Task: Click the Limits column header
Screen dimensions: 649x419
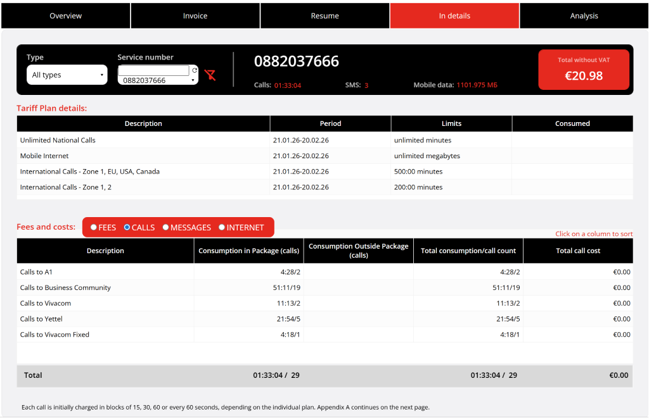Action: [x=451, y=123]
